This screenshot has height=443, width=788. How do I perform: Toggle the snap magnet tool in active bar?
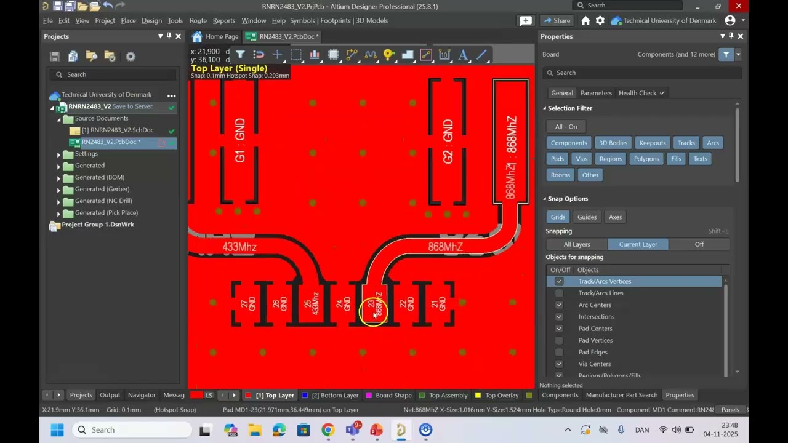tap(259, 55)
